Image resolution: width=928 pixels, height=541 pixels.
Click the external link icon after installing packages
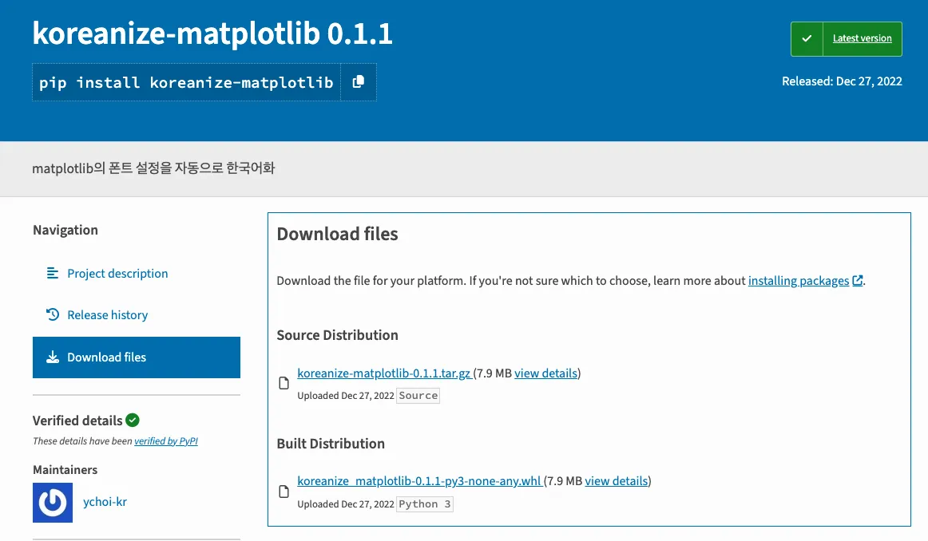click(x=857, y=281)
